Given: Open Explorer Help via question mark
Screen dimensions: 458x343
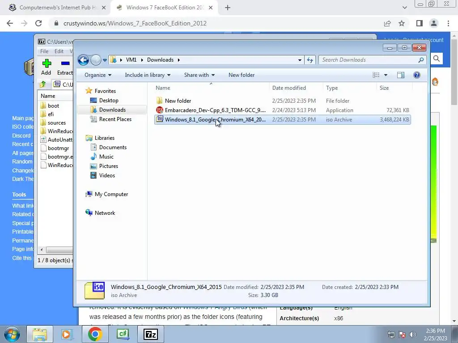Looking at the screenshot, I should [417, 75].
